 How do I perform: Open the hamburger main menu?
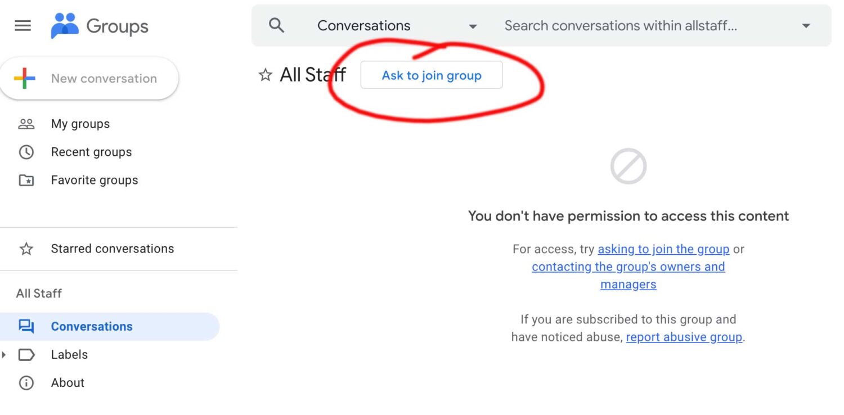(x=23, y=26)
